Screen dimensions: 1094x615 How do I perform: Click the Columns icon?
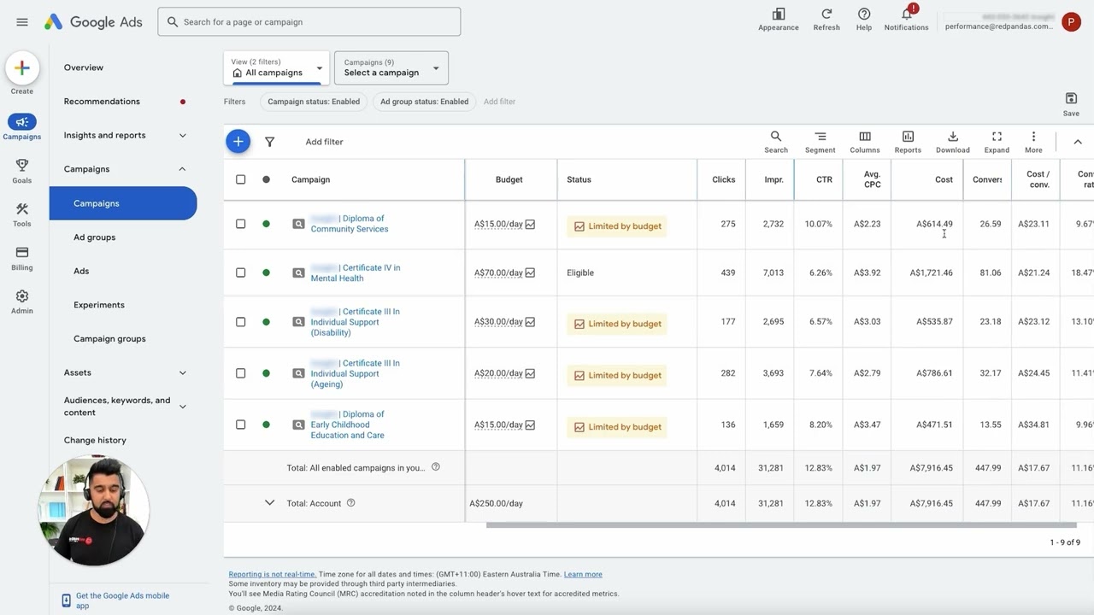point(864,142)
